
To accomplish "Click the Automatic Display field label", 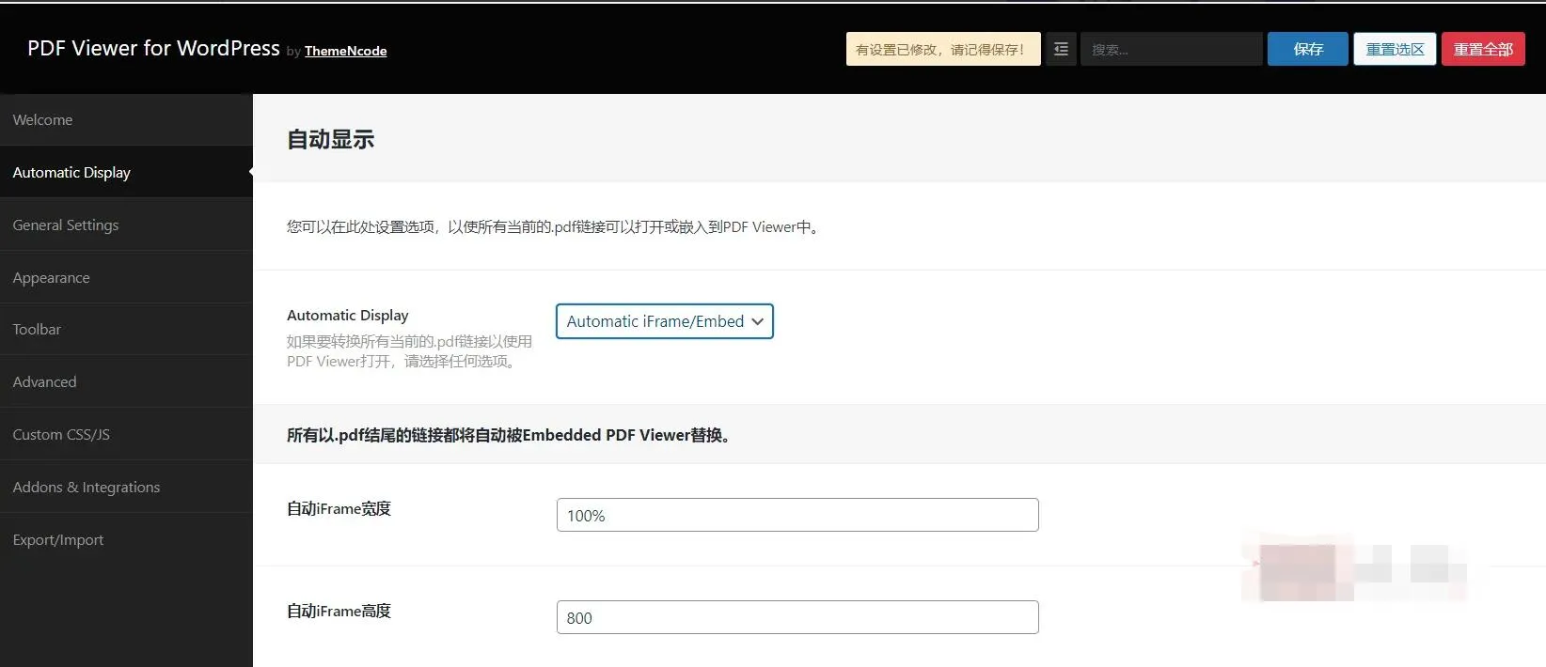I will 348,315.
